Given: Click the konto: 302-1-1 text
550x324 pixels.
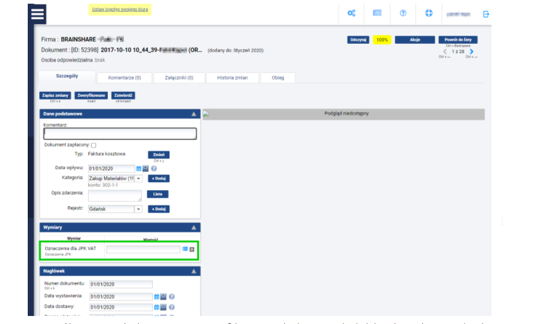Looking at the screenshot, I should click(x=103, y=185).
